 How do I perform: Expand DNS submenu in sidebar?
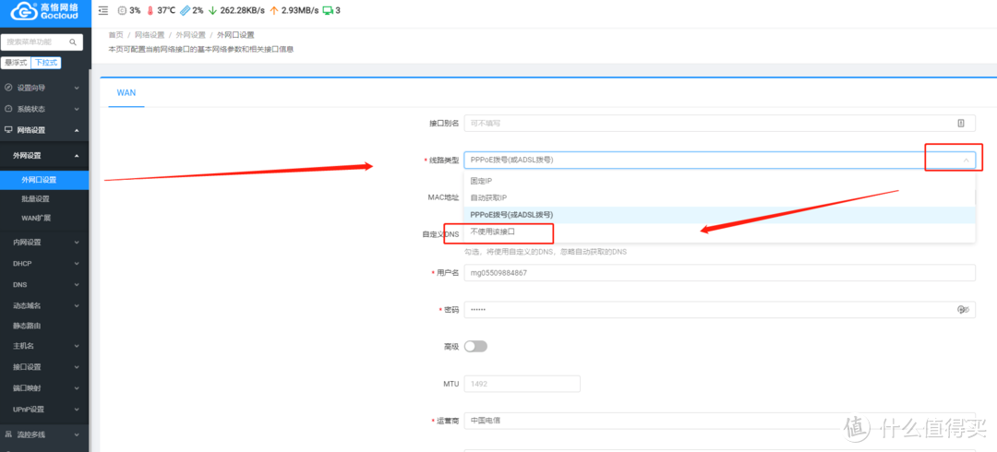[x=45, y=285]
